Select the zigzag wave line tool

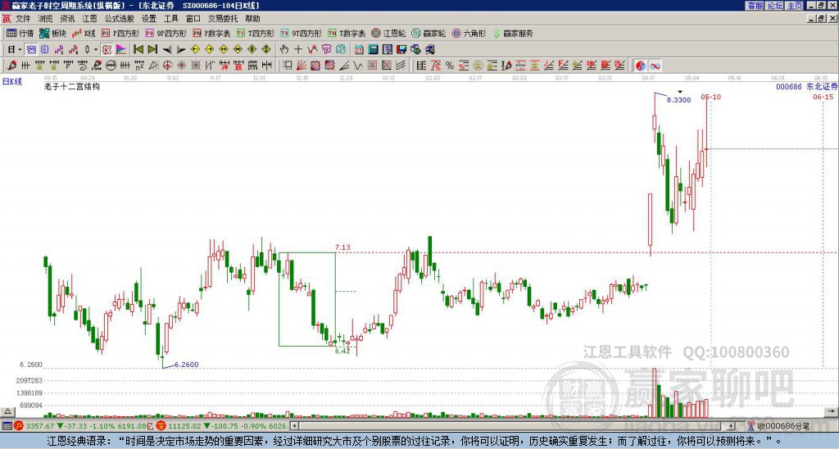click(x=357, y=66)
